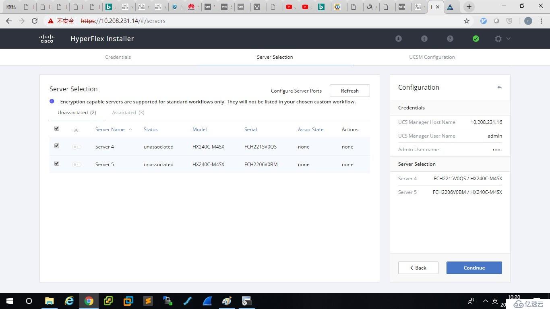Click the Server 4 name cell
550x309 pixels.
(105, 147)
